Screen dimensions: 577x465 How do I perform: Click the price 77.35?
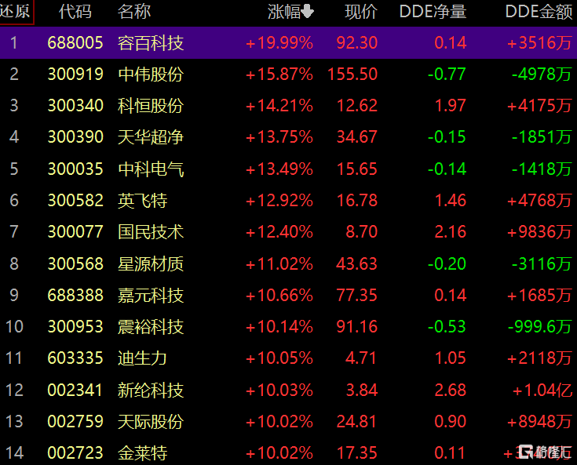tap(357, 296)
